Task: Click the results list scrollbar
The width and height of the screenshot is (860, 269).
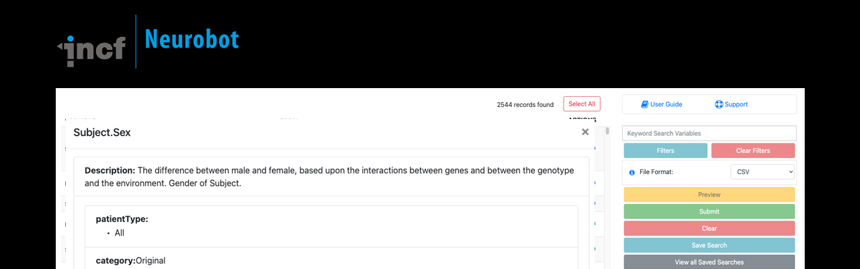Action: [x=607, y=131]
